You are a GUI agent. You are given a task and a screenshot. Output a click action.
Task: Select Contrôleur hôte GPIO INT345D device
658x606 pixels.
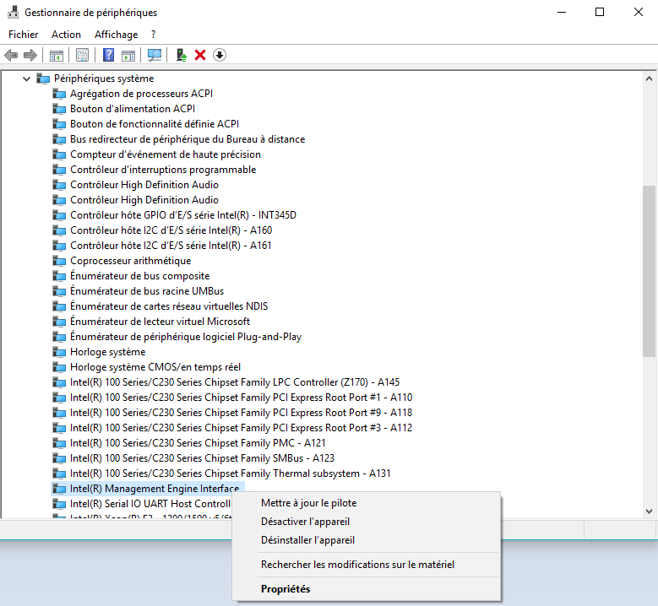click(x=183, y=215)
